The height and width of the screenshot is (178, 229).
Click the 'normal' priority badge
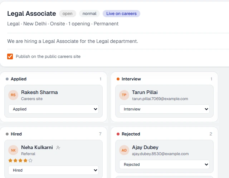(89, 14)
